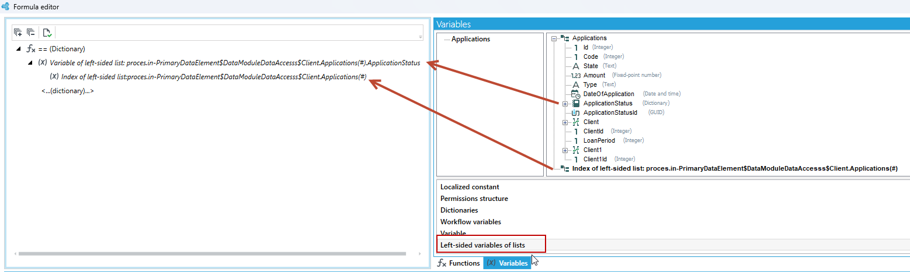Select the Client tree item
Screen dimensions: 910x272
click(591, 122)
